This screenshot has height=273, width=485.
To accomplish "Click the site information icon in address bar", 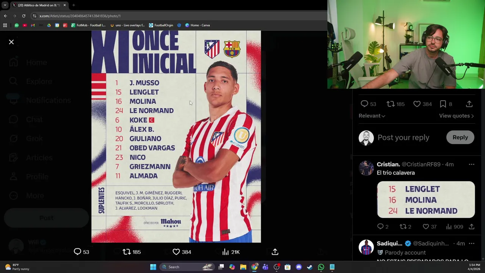I will click(x=34, y=16).
